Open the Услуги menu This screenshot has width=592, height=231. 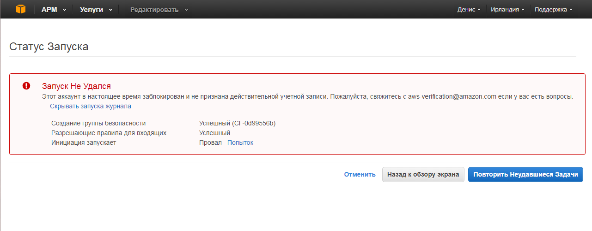click(91, 9)
